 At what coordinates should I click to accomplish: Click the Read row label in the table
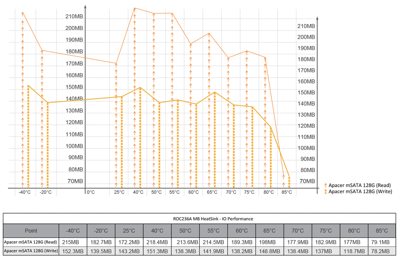[x=31, y=242]
